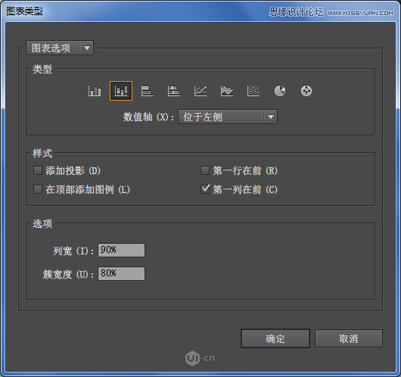
Task: Choose the horizontal bar graph icon
Action: pyautogui.click(x=148, y=91)
